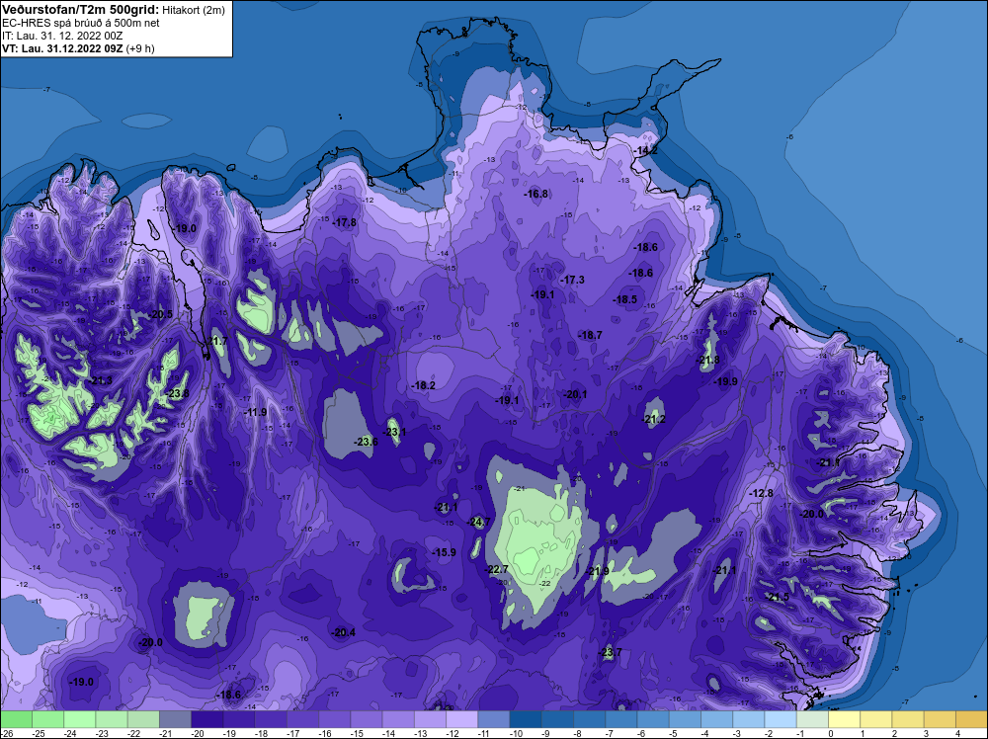
Task: Click the -22.7 temperature value
Action: coord(496,569)
